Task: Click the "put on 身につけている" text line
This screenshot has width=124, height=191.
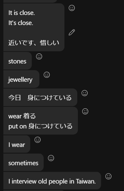Action: coord(40,126)
